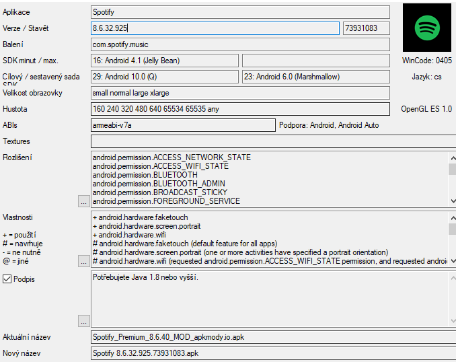Click the Vlastnosti list scrollbar thumb
Screen dimensions: 456x362
tap(453, 229)
